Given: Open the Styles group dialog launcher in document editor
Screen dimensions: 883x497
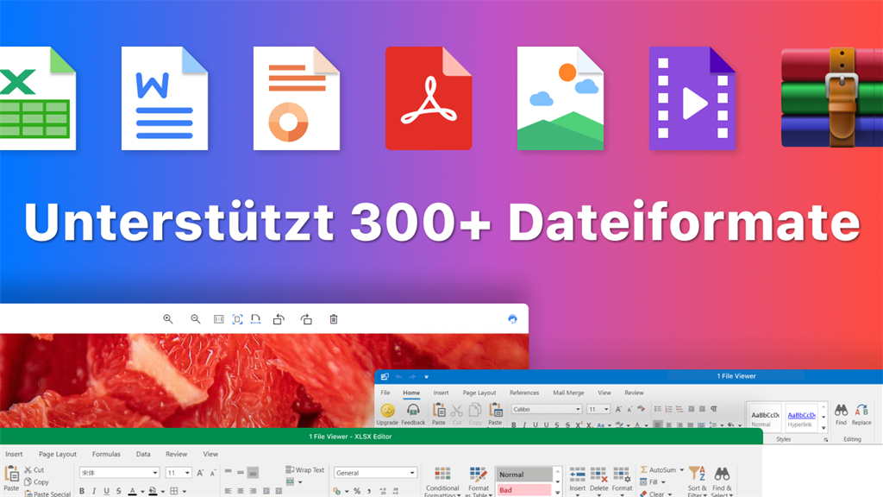Looking at the screenshot, I should 826,439.
